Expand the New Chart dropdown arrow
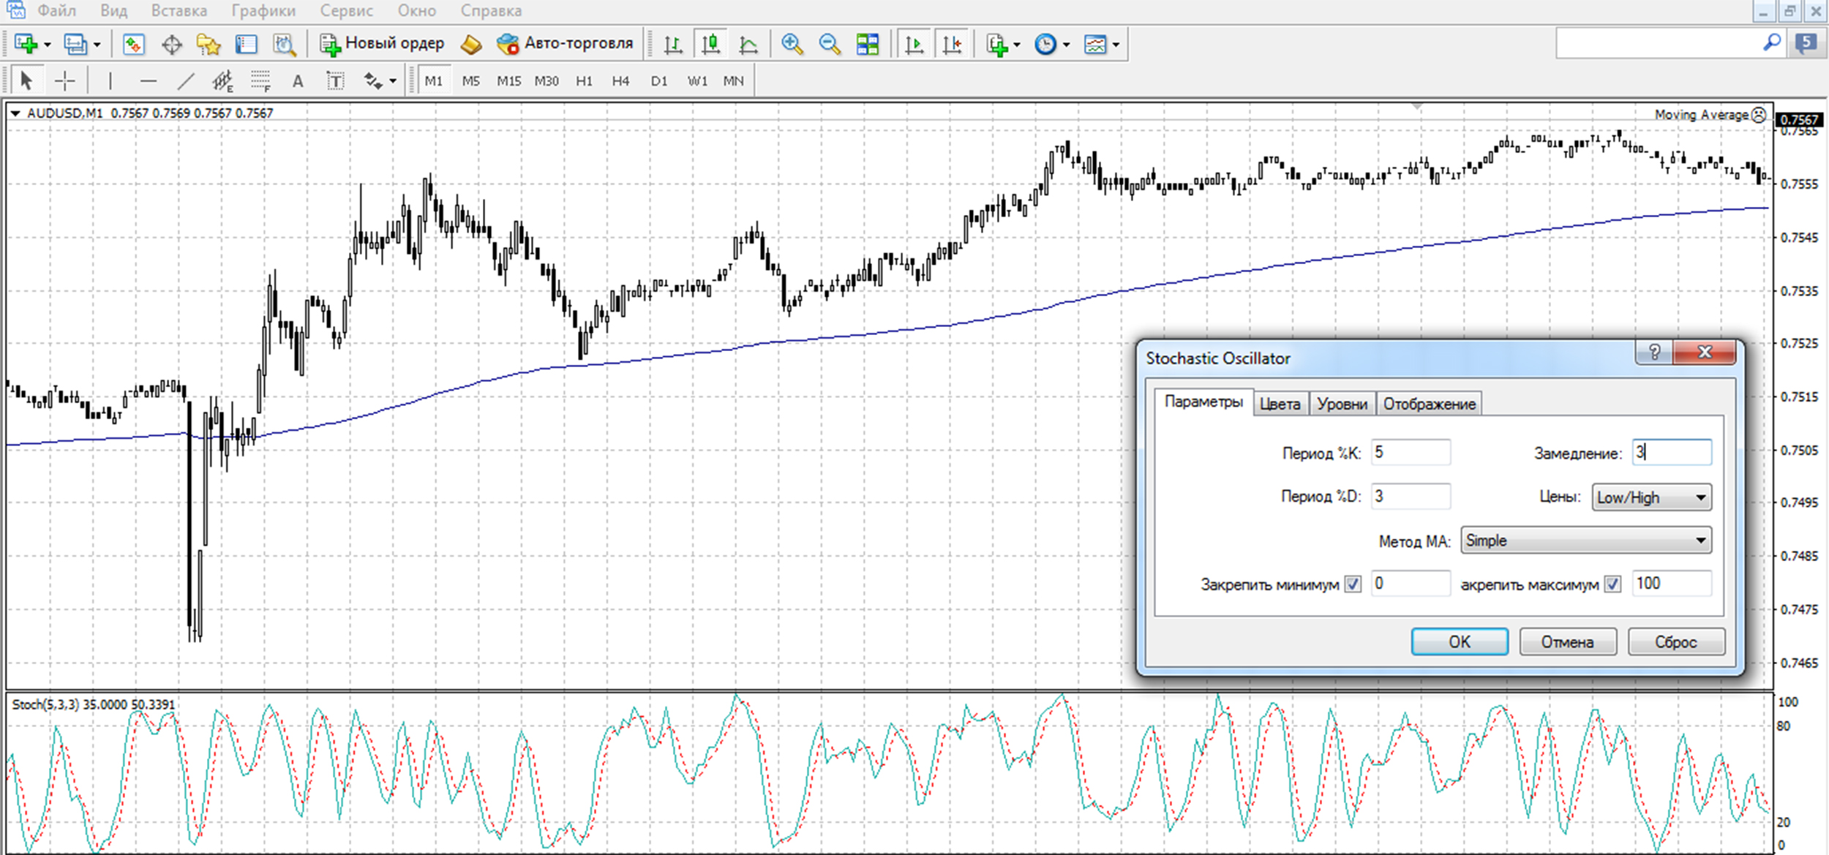The image size is (1829, 855). (x=48, y=45)
